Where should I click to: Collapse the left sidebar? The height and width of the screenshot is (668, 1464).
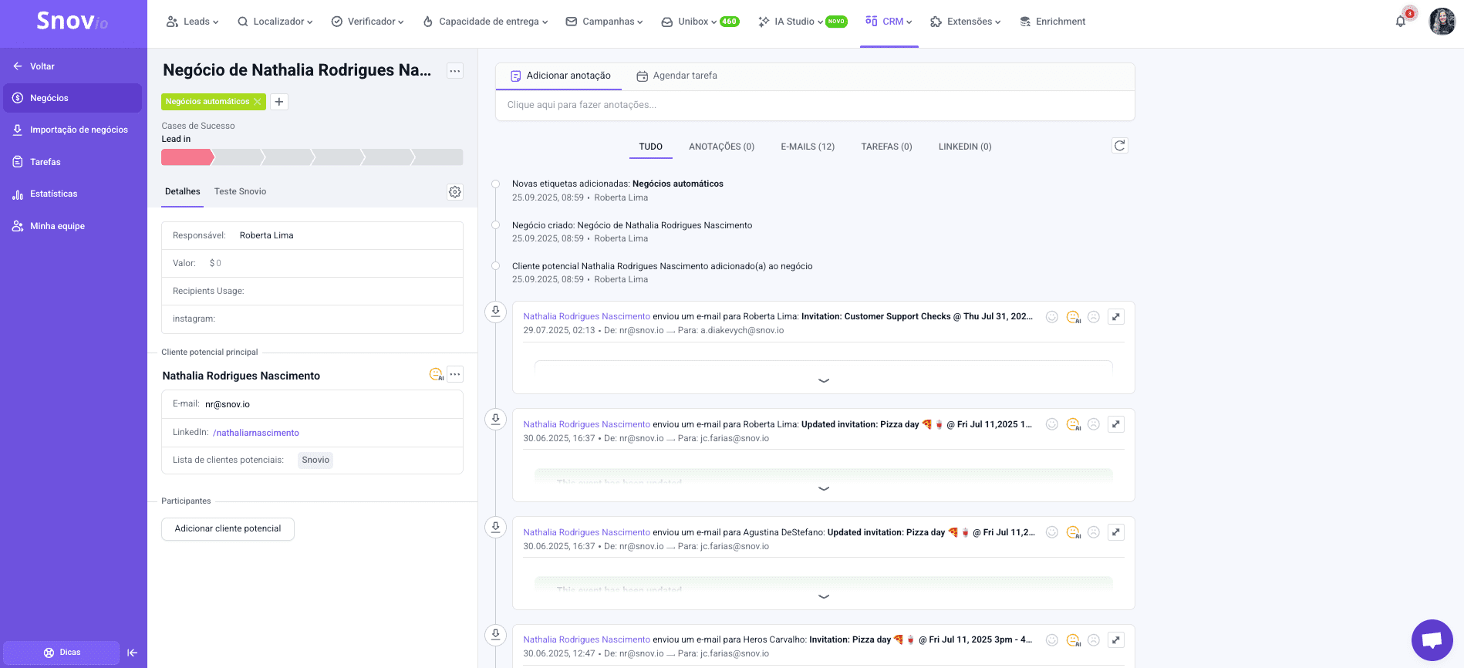point(133,653)
